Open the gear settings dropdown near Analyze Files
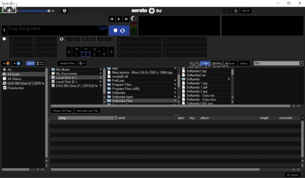The height and width of the screenshot is (178, 305). tap(82, 63)
